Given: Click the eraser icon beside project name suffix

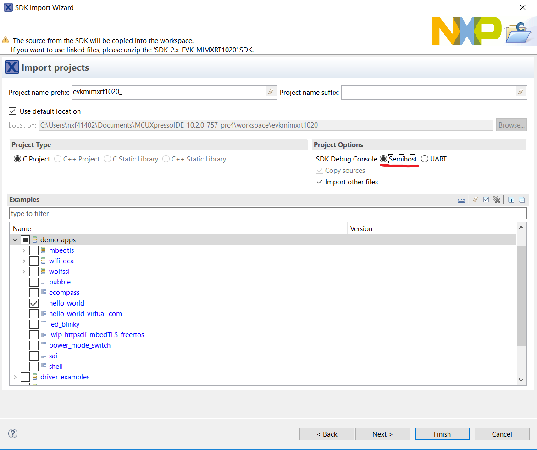Looking at the screenshot, I should point(521,92).
